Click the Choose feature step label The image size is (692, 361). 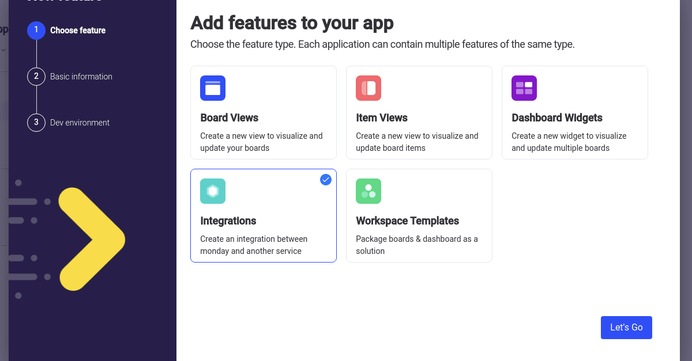tap(78, 30)
